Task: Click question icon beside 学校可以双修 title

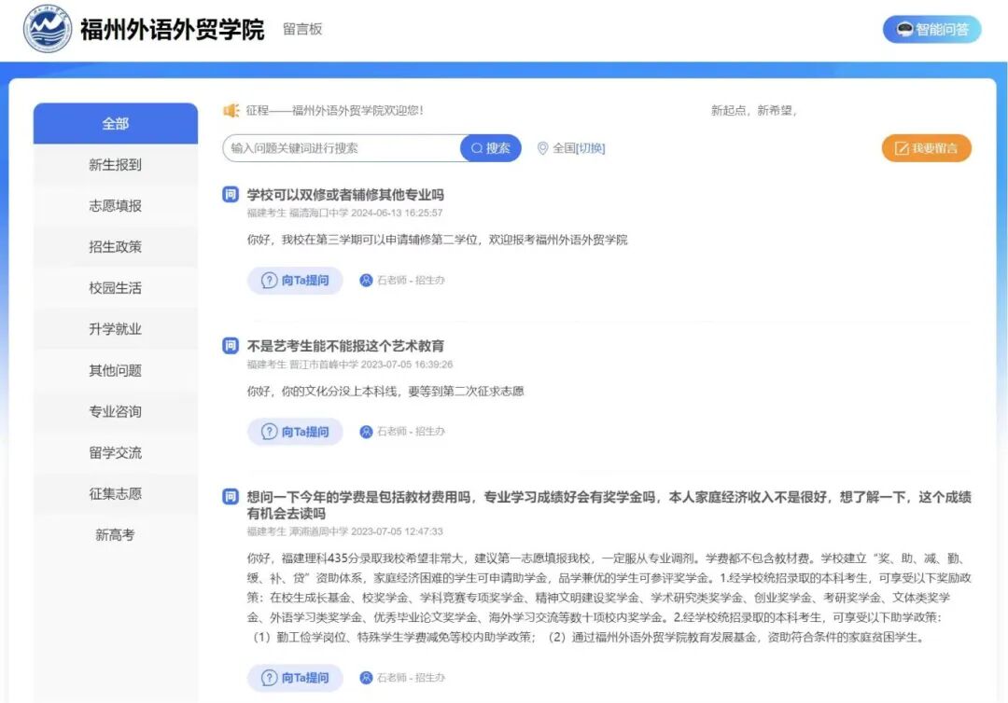Action: [x=231, y=194]
